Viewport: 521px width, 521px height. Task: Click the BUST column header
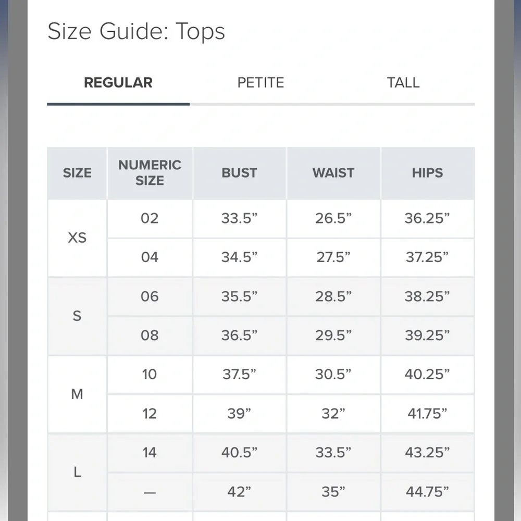coord(240,173)
